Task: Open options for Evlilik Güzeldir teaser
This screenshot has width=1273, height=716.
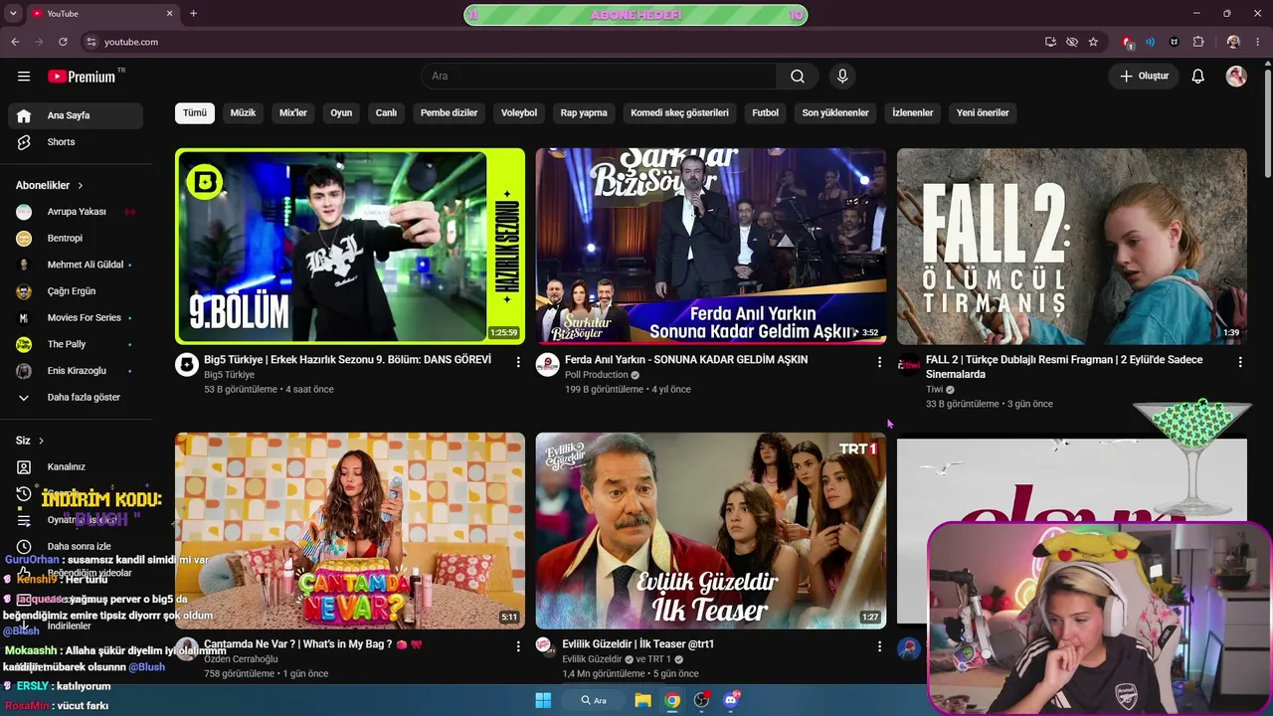Action: click(879, 646)
